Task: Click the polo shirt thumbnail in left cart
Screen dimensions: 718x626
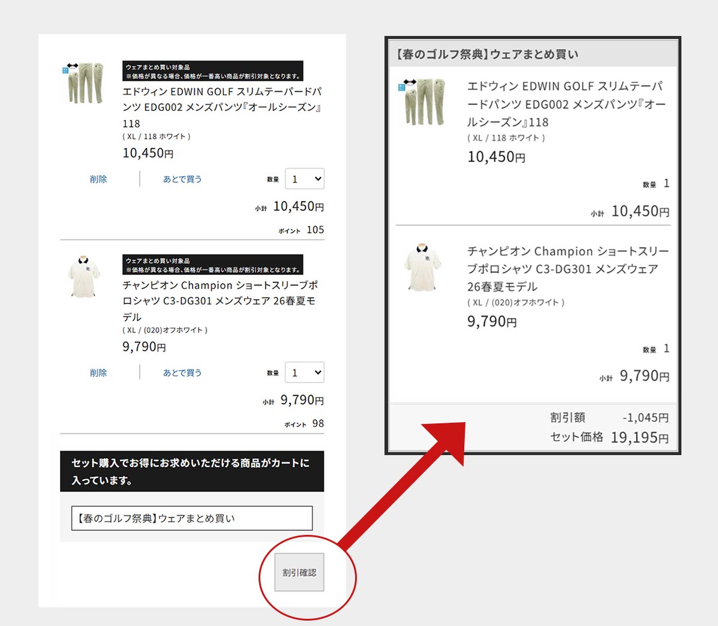Action: 83,276
